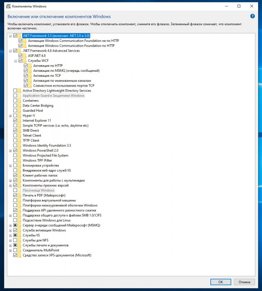Select Компоненты прежних версий row

tap(45, 185)
